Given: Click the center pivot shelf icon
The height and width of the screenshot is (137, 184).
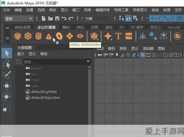Looking at the screenshot, I should tap(143, 36).
